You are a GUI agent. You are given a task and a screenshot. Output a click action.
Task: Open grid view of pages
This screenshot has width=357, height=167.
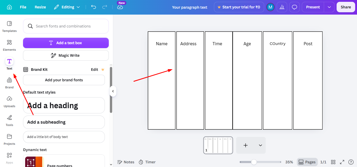coord(333,162)
